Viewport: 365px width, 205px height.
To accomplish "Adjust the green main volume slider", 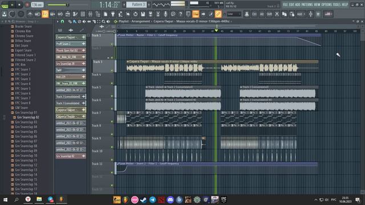I will [67, 5].
